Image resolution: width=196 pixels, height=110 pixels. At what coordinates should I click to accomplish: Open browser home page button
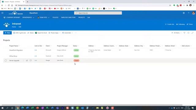pyautogui.click(x=12, y=5)
